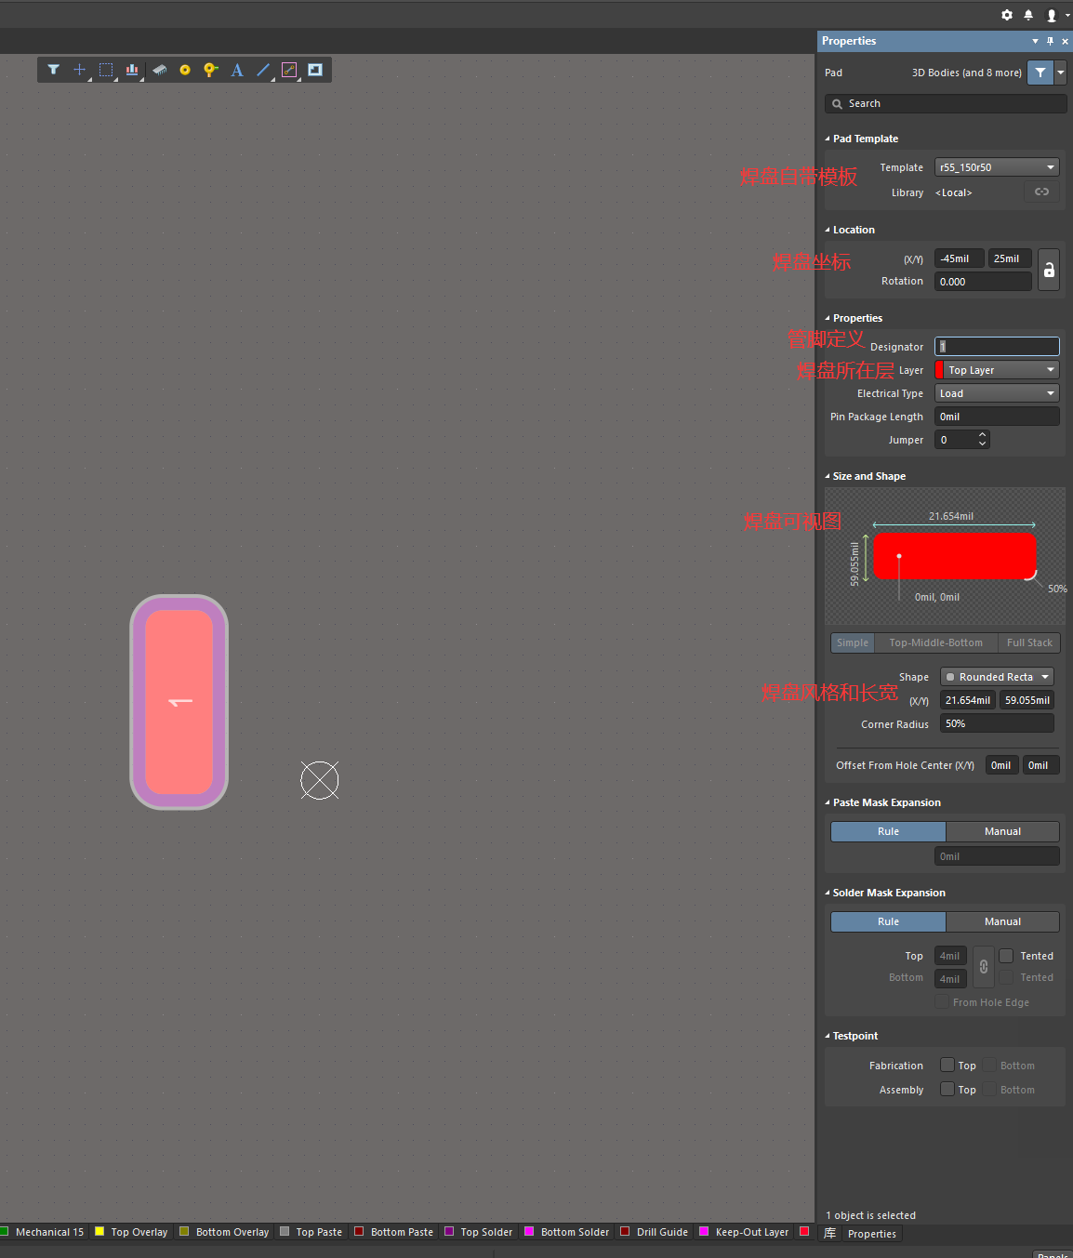Collapse the Properties section header

click(828, 318)
